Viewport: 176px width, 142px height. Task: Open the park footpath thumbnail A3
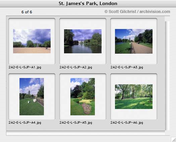(x=134, y=41)
